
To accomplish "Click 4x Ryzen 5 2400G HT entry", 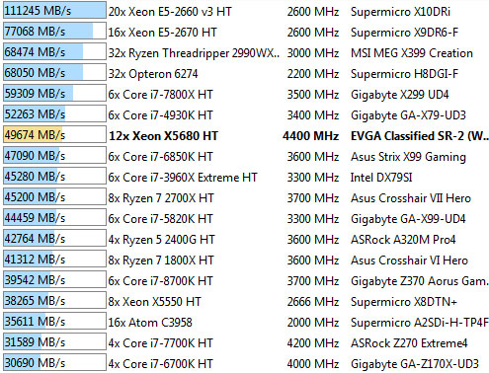I will click(x=161, y=240).
